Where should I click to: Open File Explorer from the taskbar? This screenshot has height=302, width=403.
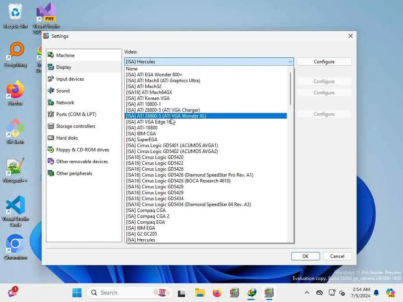pos(200,293)
